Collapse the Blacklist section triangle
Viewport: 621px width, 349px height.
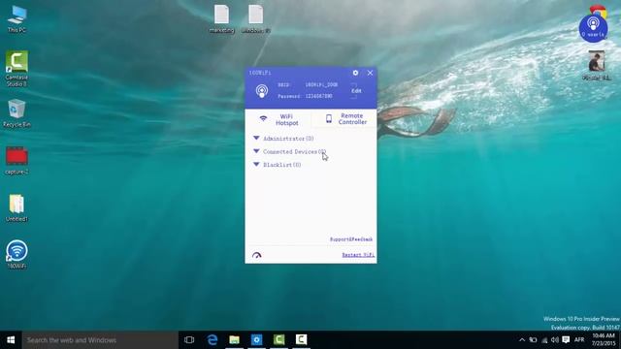pos(256,164)
